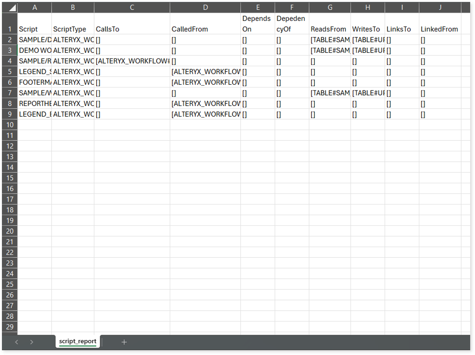Click the previous sheet navigation arrow
Screen dimensions: 475x355
tap(16, 342)
